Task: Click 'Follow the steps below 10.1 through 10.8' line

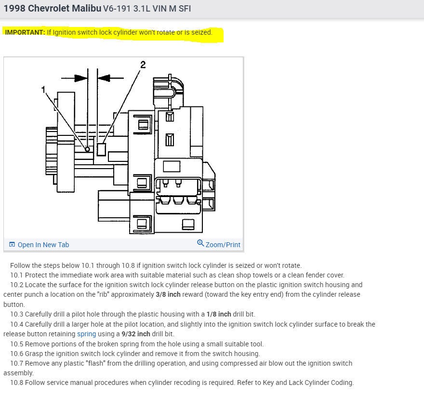Action: point(156,265)
